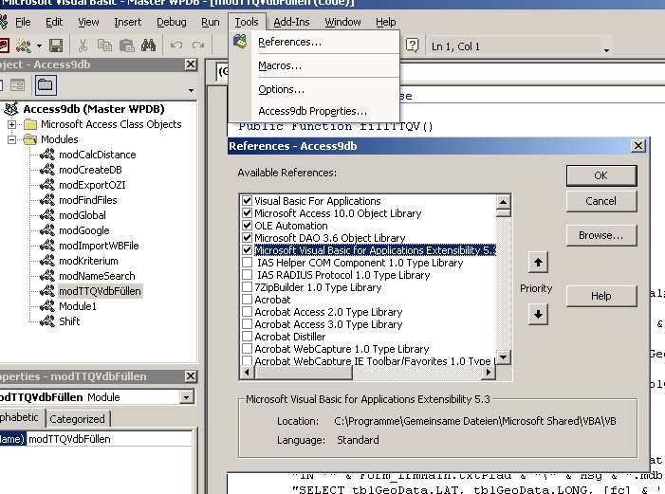Click Help button in References dialog
The image size is (665, 494).
point(600,296)
